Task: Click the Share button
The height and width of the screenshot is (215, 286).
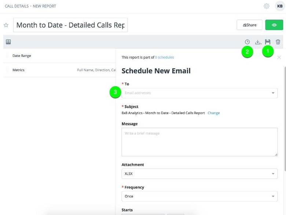Action: click(249, 25)
